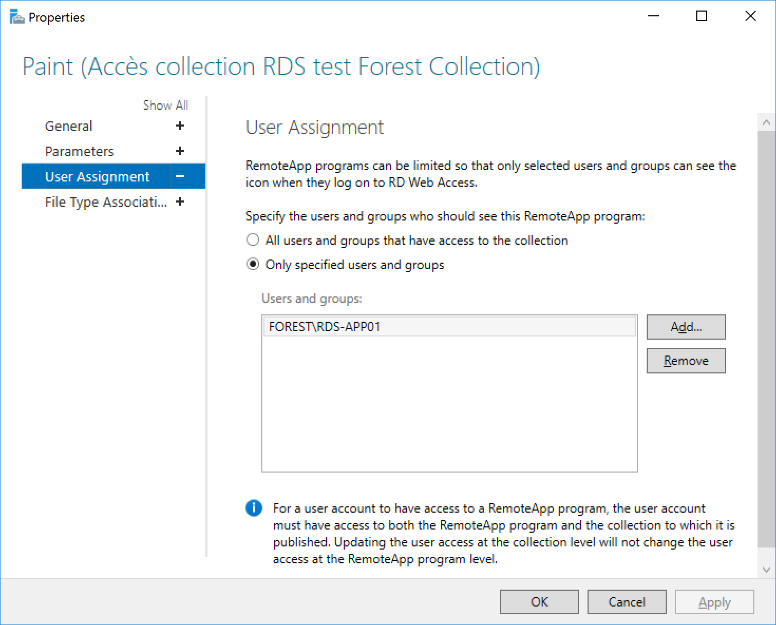This screenshot has height=625, width=776.
Task: Expand the Parameters section plus icon
Action: pyautogui.click(x=180, y=151)
